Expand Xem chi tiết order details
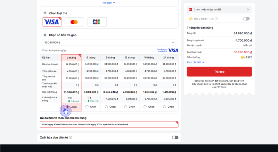Screen dimensions: 278x152 [196, 62]
